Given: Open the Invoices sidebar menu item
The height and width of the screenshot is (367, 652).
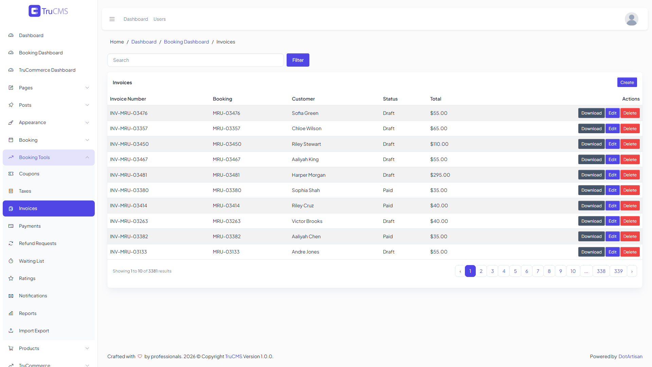Looking at the screenshot, I should pyautogui.click(x=49, y=208).
